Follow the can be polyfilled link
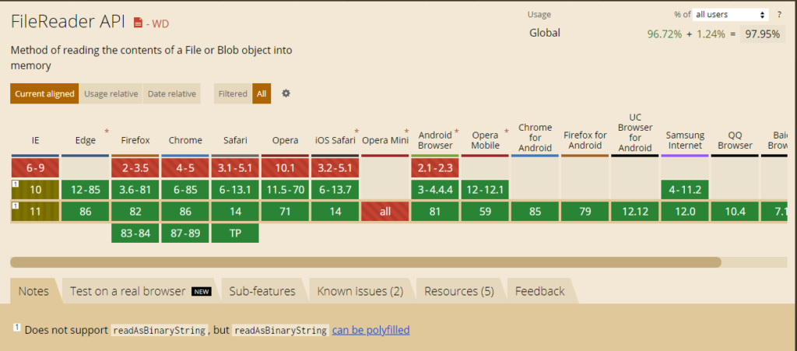Screen dimensions: 797x351 (370, 330)
